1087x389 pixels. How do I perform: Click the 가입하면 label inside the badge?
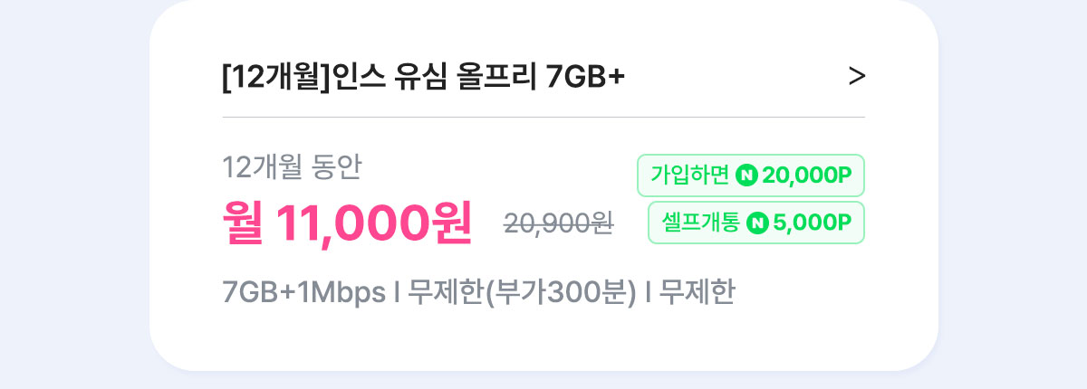pos(690,176)
